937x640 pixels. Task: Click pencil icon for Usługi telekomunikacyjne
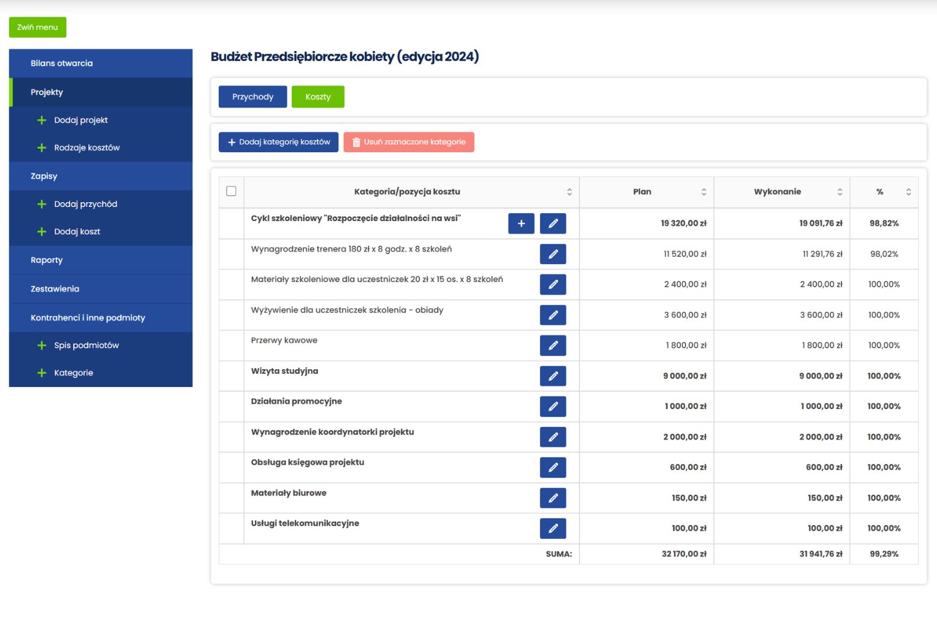(553, 529)
